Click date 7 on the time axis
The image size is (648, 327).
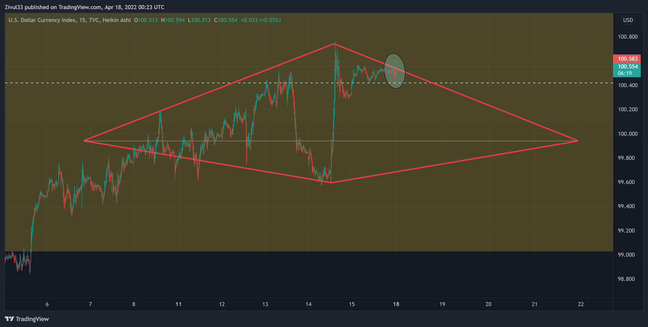[90, 304]
